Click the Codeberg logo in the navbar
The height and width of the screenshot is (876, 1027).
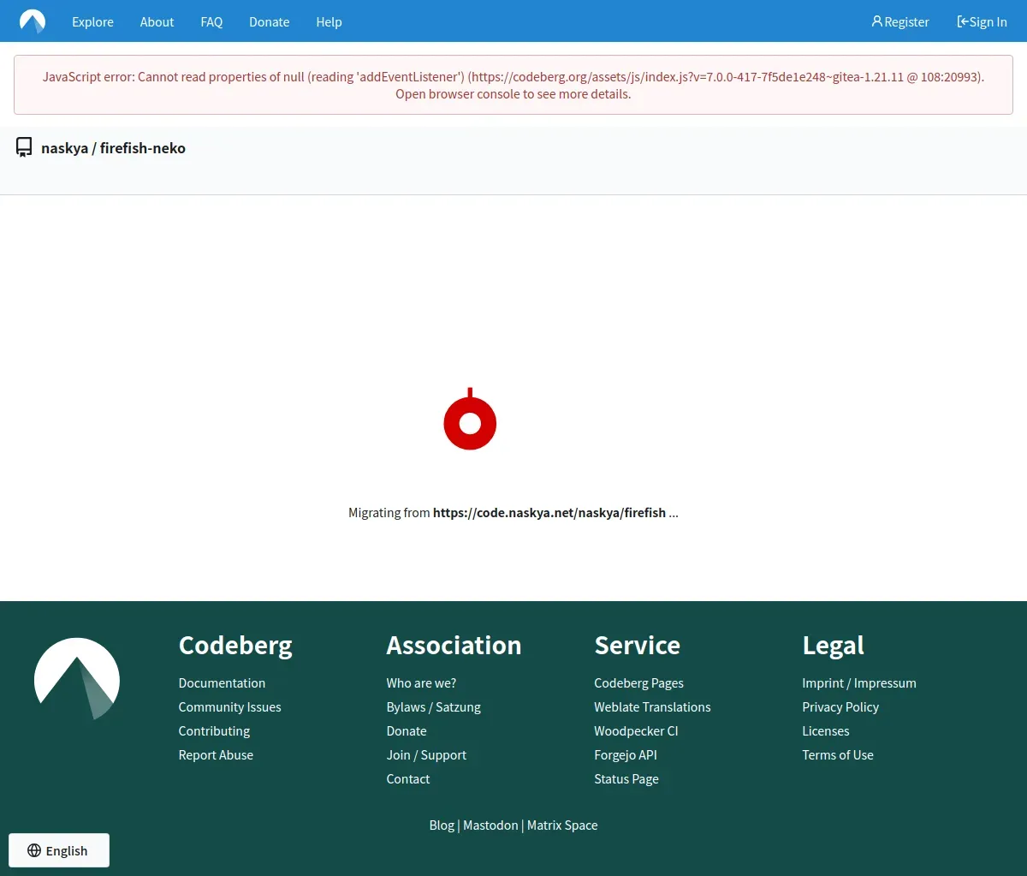click(33, 21)
